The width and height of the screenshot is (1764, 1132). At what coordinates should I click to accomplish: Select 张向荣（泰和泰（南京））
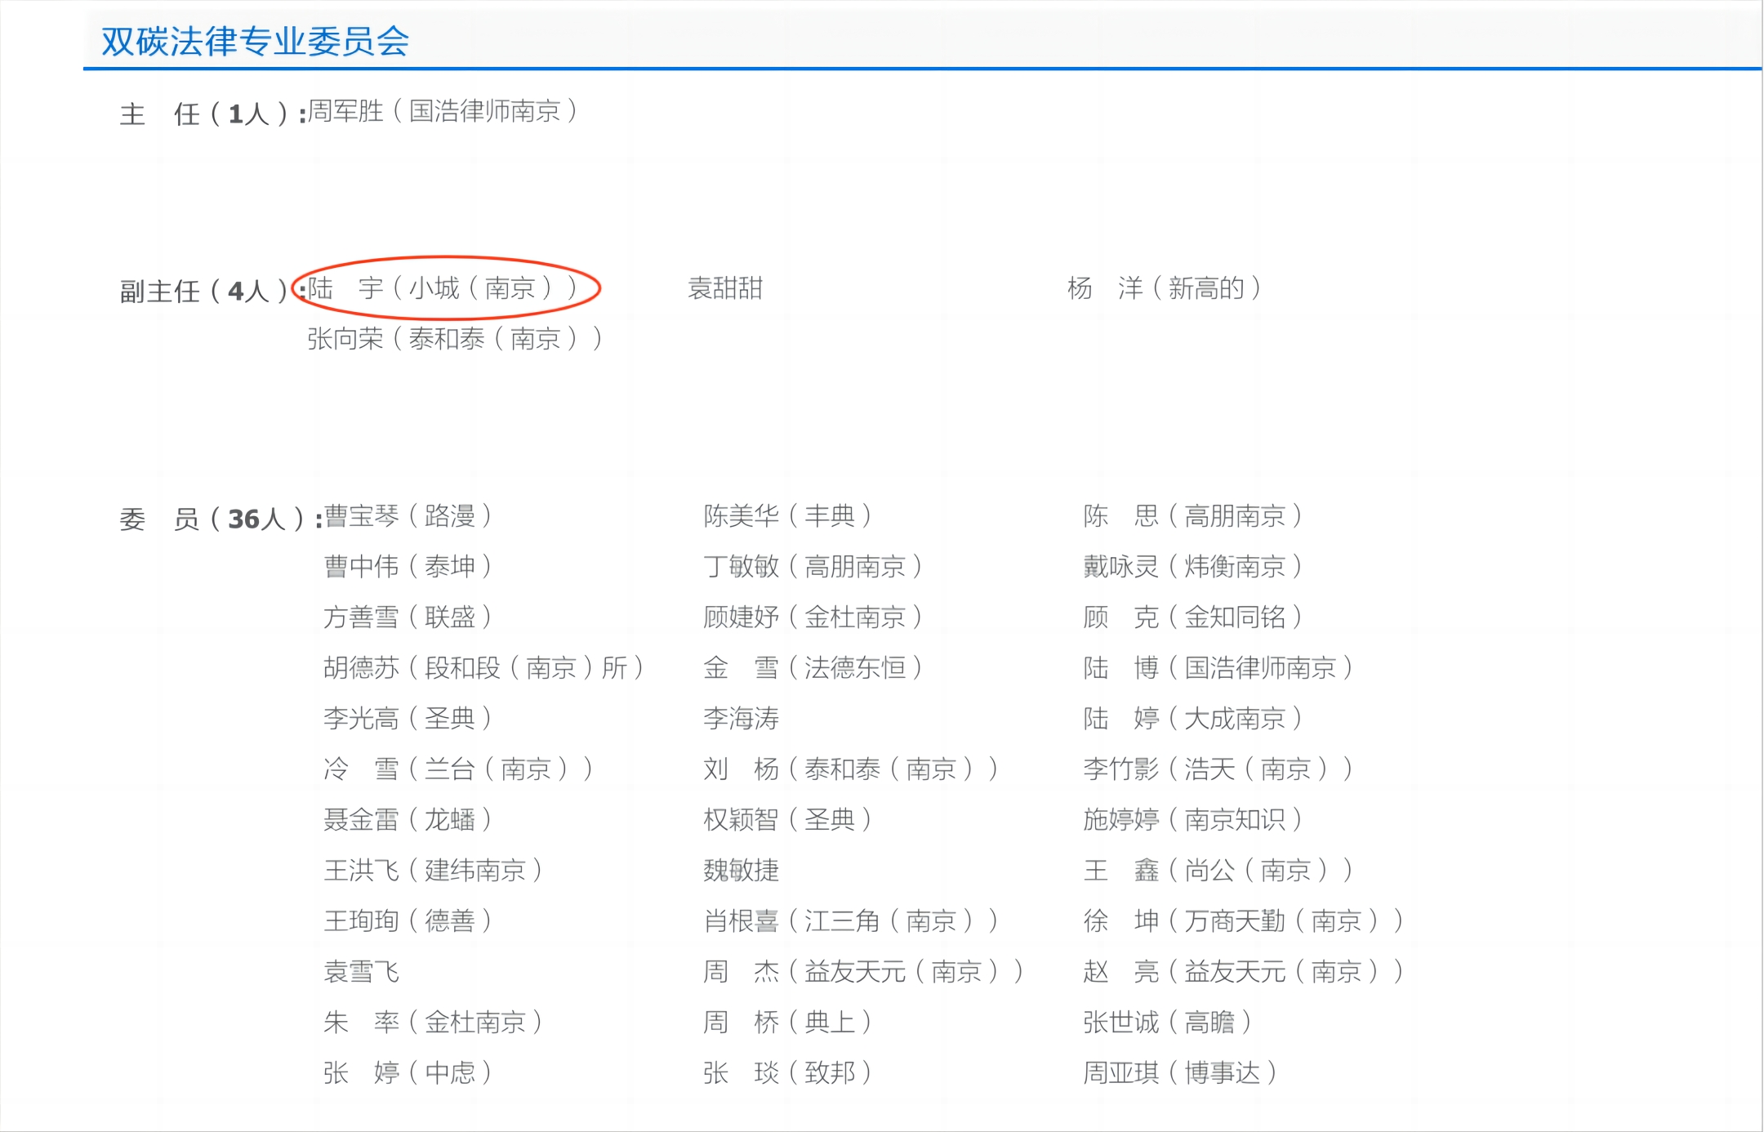click(x=456, y=339)
